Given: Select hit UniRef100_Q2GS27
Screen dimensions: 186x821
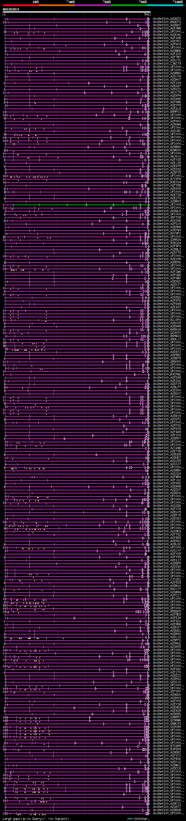Looking at the screenshot, I should [x=167, y=464].
